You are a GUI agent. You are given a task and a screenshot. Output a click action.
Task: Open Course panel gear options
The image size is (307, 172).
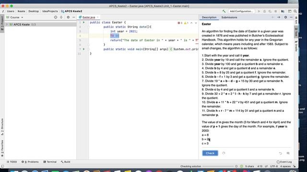click(x=68, y=17)
